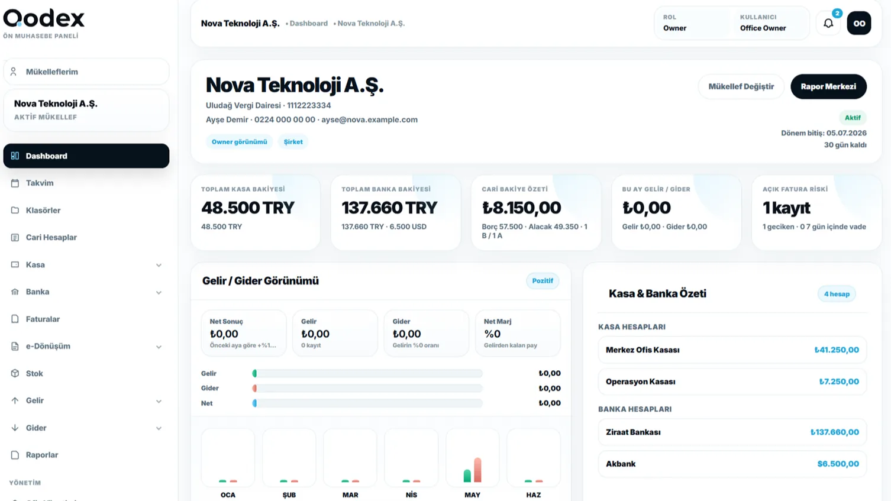Click the Faturalar document icon
Screen dimensions: 891x501
(15, 319)
